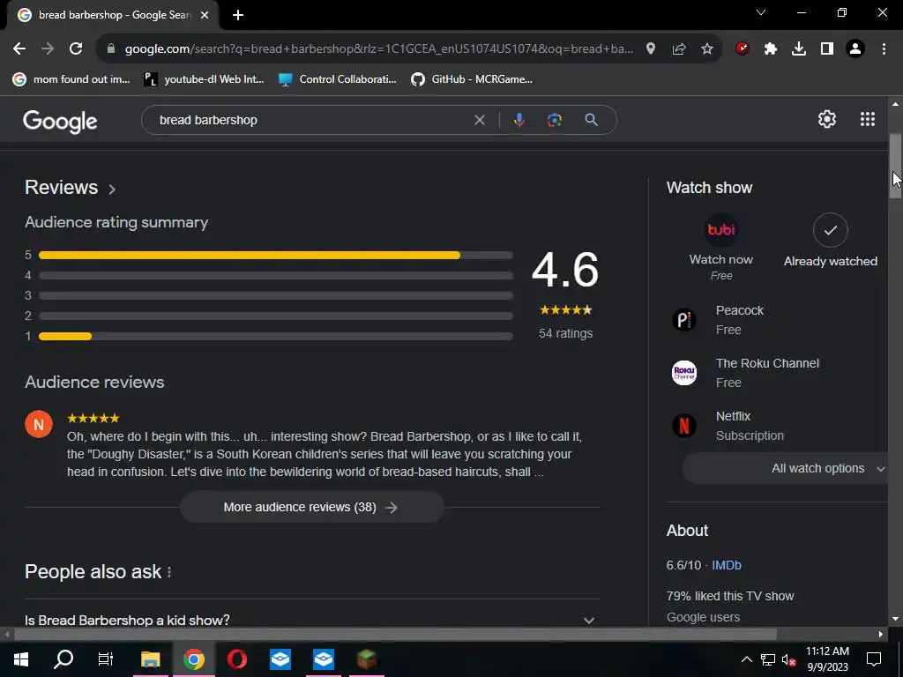Open the Reviews section arrow
903x677 pixels.
[112, 189]
